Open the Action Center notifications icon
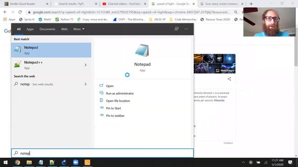This screenshot has width=298, height=167. [x=290, y=162]
